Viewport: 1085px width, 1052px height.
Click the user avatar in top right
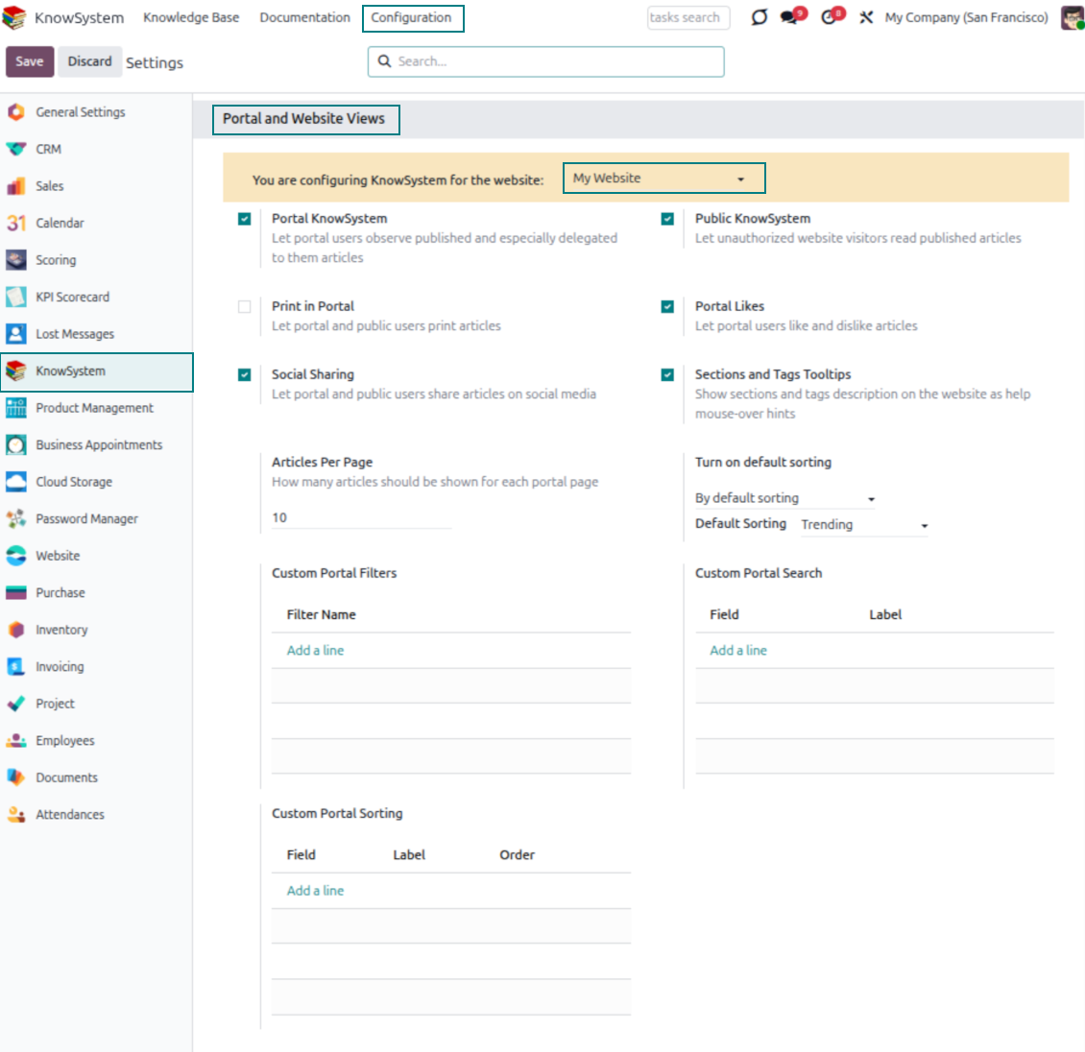1072,17
